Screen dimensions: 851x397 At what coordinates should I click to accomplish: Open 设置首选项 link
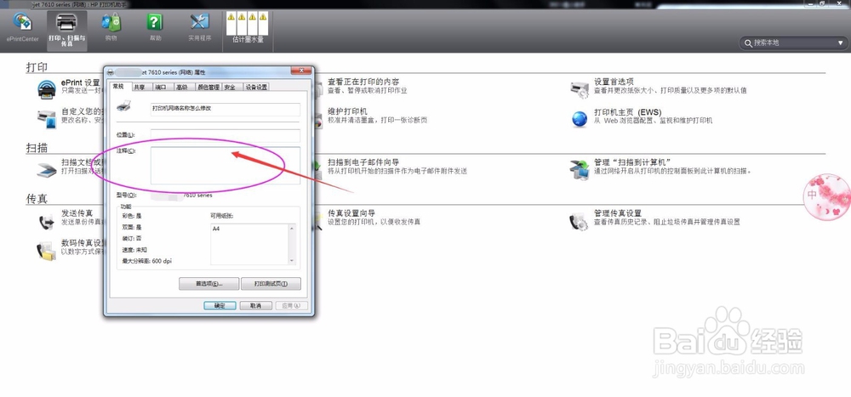[x=614, y=82]
